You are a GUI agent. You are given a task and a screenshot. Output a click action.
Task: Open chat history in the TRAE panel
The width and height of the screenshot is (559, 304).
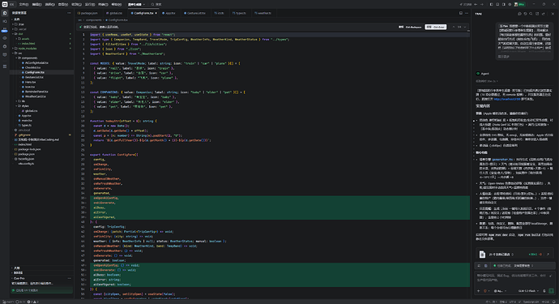(525, 14)
